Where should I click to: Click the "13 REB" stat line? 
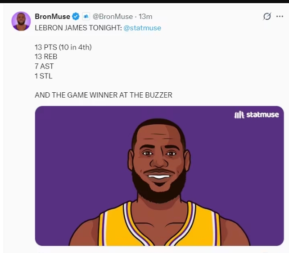(46, 57)
